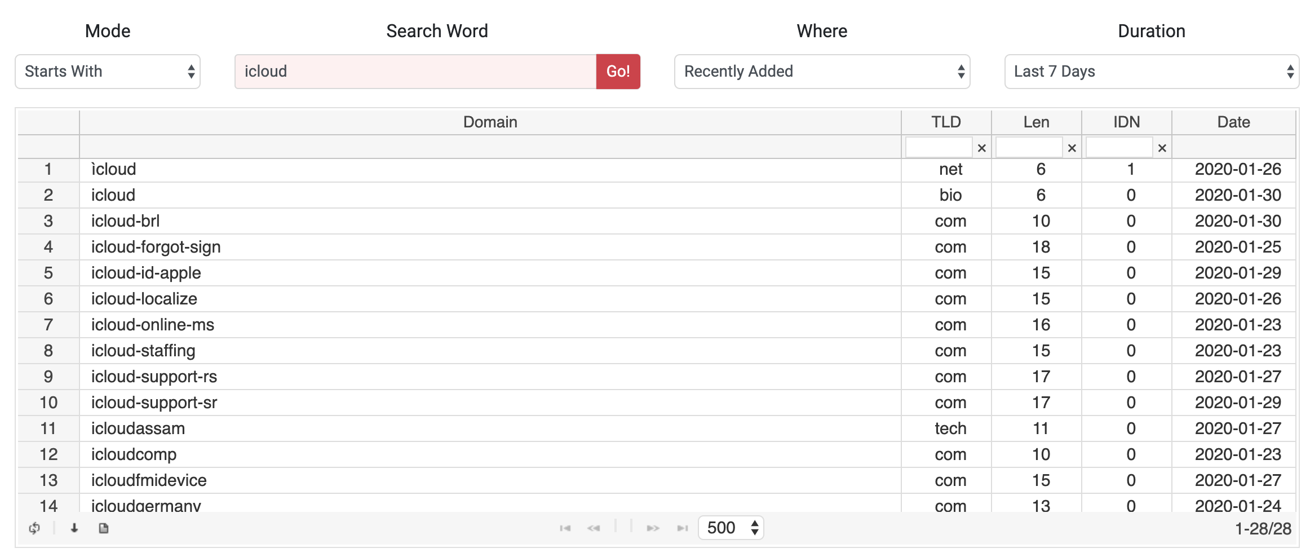
Task: Click the refresh grid icon
Action: (34, 528)
